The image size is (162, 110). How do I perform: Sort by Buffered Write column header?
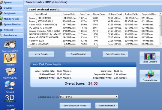132,14
